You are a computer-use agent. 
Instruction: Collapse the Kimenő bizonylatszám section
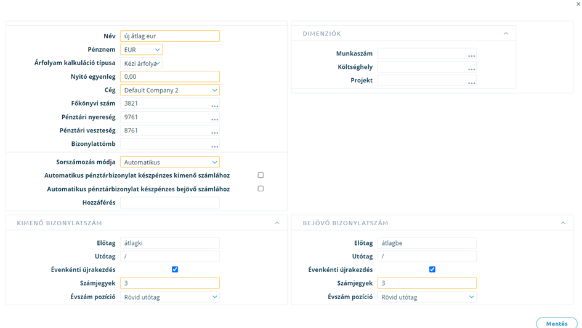[x=277, y=223]
